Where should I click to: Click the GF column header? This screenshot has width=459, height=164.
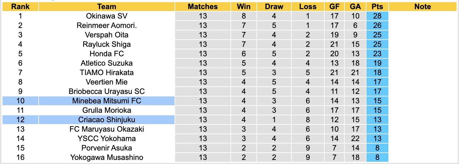[x=334, y=7]
